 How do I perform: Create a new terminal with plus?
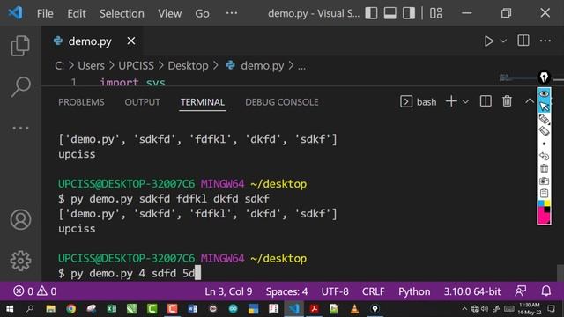coord(451,101)
